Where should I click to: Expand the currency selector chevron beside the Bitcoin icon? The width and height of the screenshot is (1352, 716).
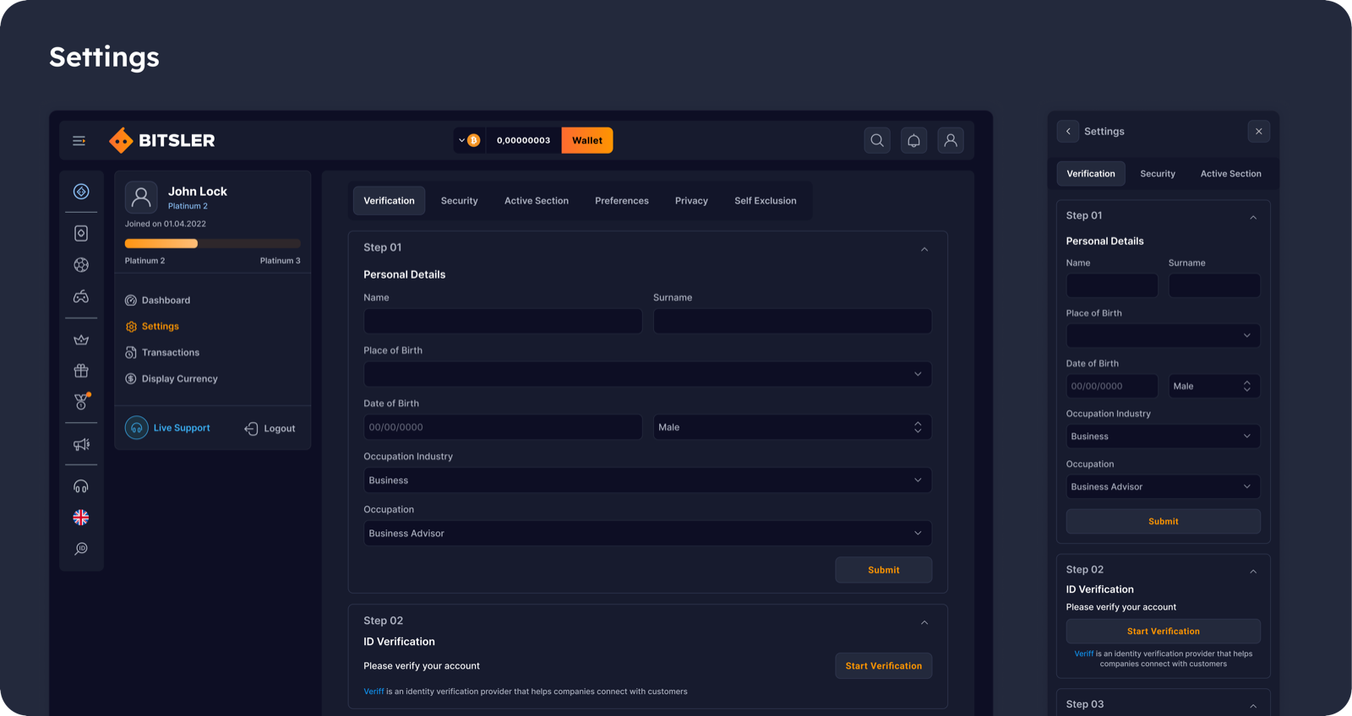pyautogui.click(x=461, y=140)
